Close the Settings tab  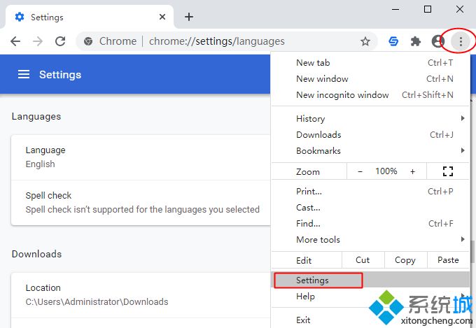[x=162, y=17]
